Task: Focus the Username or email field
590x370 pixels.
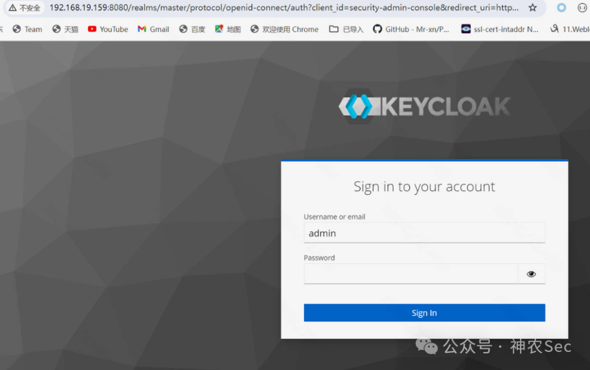Action: [x=424, y=233]
